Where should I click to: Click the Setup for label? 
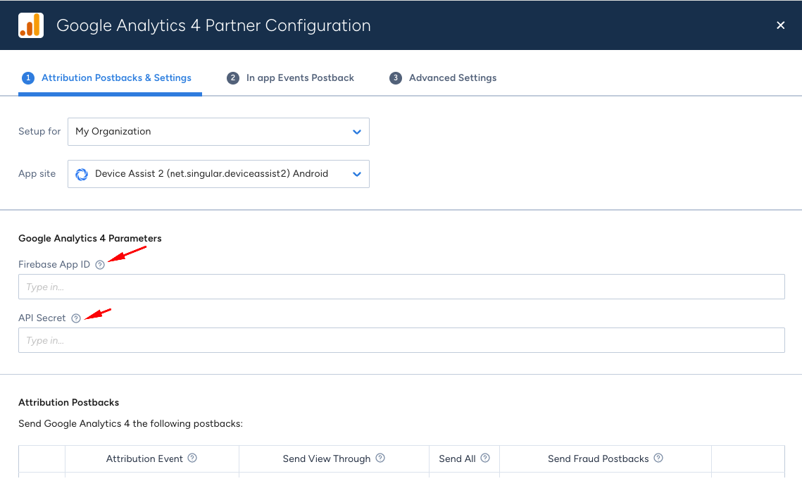(x=39, y=132)
